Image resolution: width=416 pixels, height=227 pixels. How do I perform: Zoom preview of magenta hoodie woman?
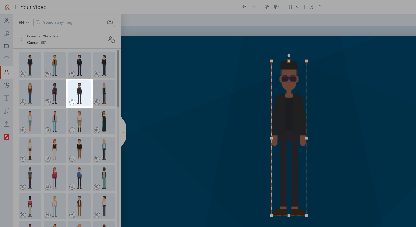pos(48,187)
